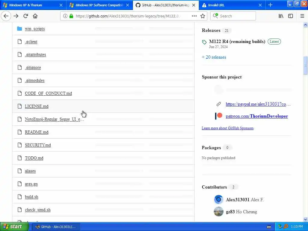Select the GitHub thorium-legacy tab
Image resolution: width=308 pixels, height=231 pixels.
(166, 5)
